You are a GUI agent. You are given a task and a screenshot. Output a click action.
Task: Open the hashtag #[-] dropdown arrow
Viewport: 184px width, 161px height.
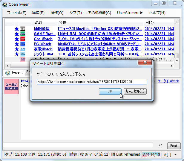(176, 154)
